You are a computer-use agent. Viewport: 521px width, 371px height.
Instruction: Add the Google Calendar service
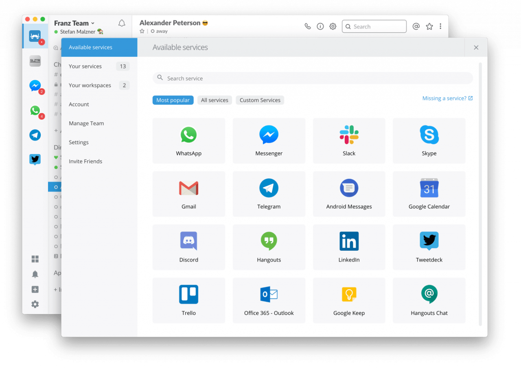pos(429,194)
